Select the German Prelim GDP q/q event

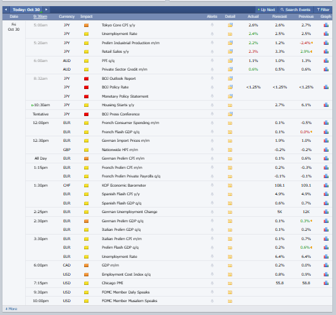coord(123,221)
